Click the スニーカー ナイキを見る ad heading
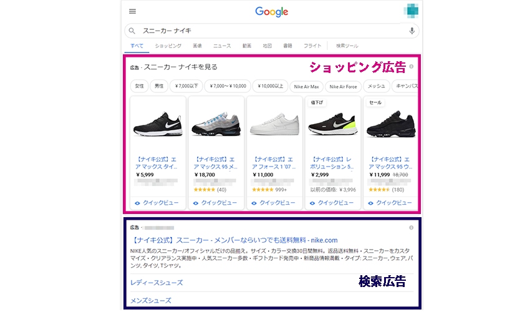This screenshot has width=530, height=312. pos(180,67)
